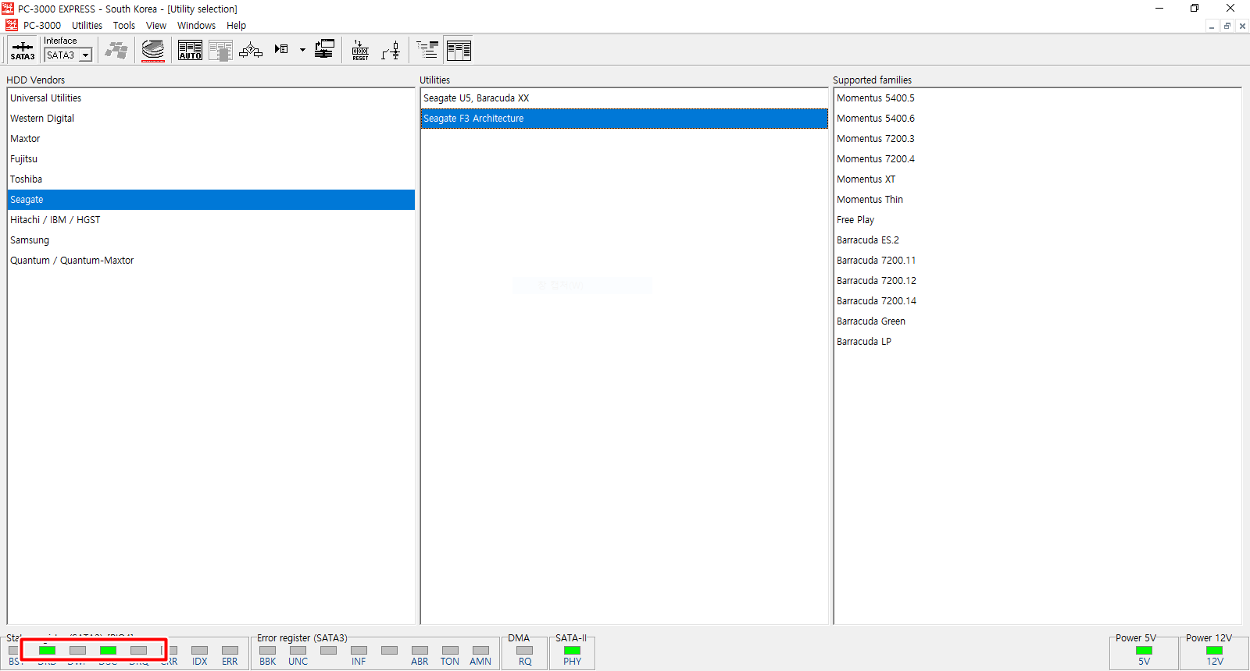Select Toshiba in HDD Vendors
Image resolution: width=1250 pixels, height=671 pixels.
coord(211,179)
